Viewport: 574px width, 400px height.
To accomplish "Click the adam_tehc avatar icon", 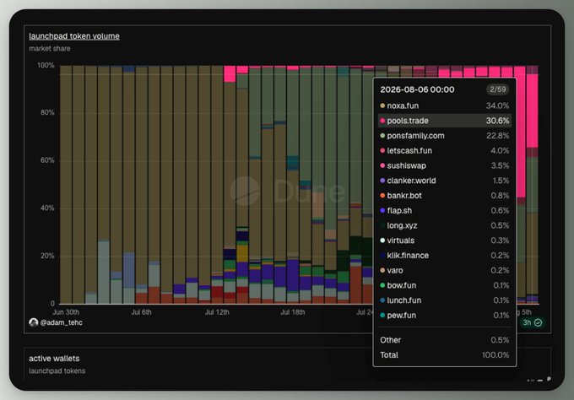I will click(x=33, y=322).
